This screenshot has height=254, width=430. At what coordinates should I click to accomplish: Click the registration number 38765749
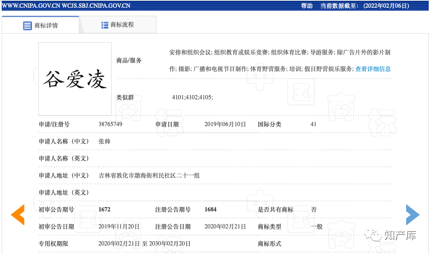point(110,124)
